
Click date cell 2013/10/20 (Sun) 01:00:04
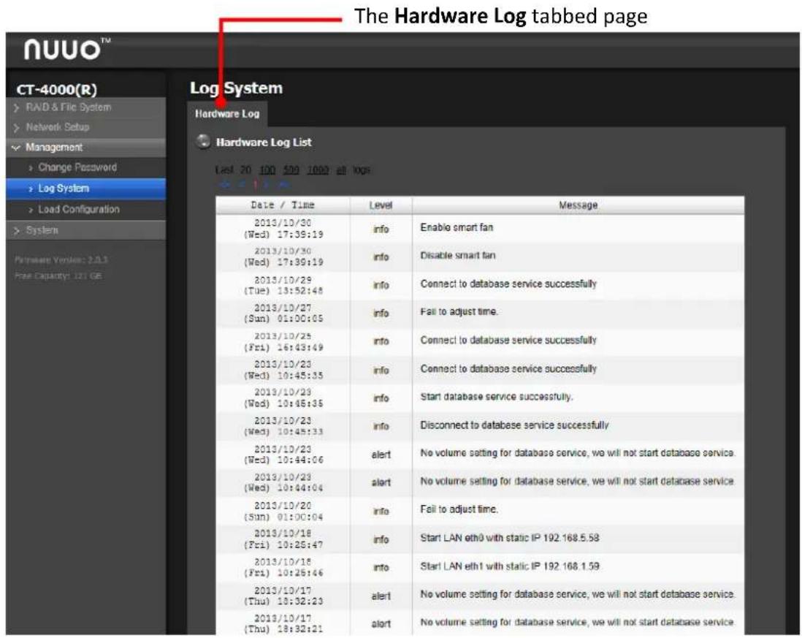click(x=283, y=511)
